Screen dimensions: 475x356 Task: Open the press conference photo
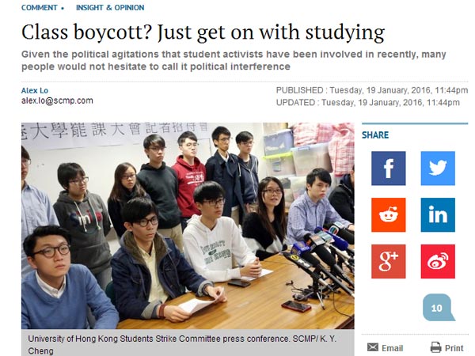click(x=188, y=225)
